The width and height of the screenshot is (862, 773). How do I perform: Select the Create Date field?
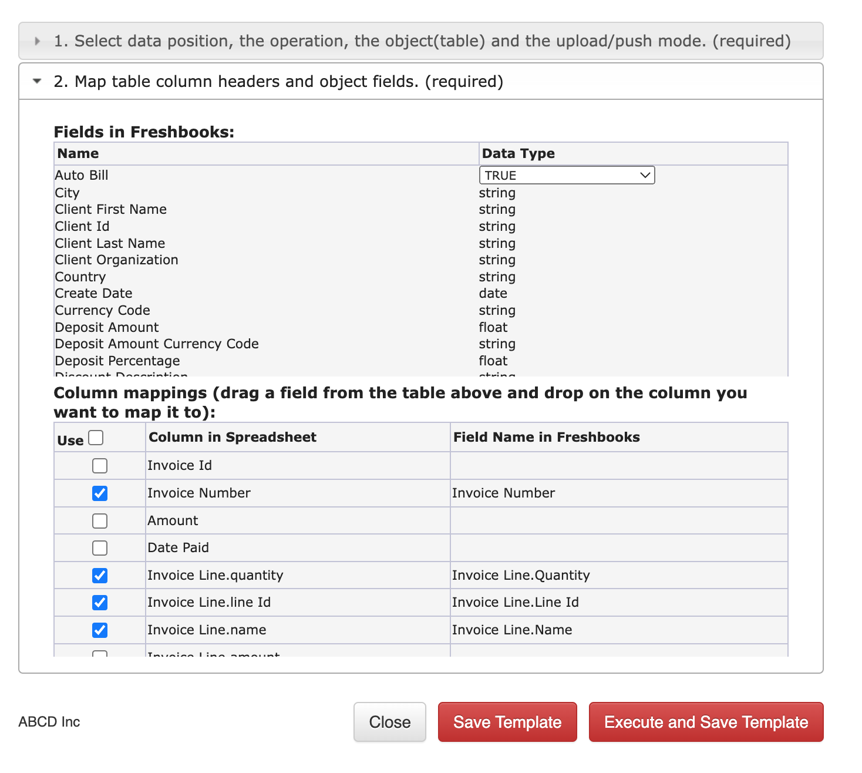coord(93,294)
